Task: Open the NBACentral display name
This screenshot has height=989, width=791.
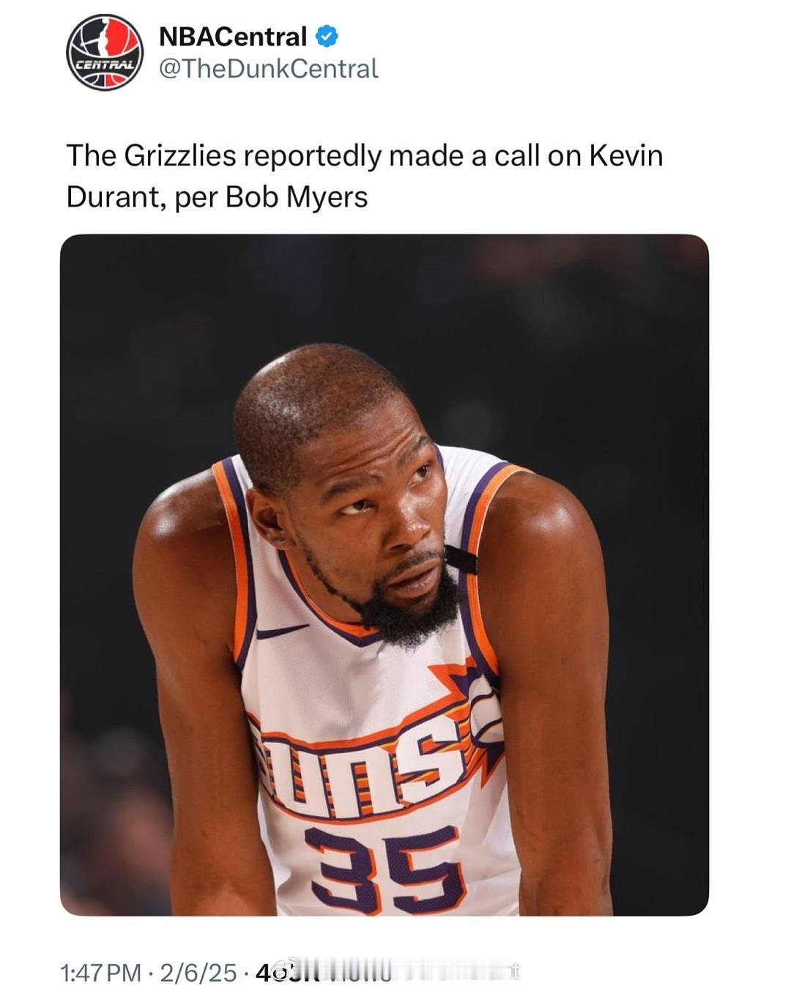Action: (x=233, y=36)
